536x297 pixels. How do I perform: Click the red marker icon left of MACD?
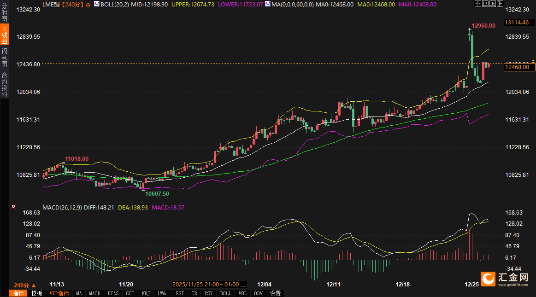(x=13, y=207)
